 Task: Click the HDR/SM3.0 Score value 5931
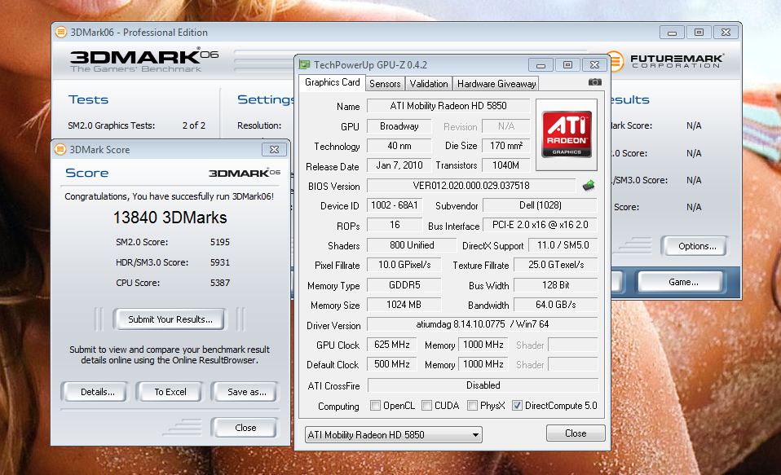tap(219, 262)
